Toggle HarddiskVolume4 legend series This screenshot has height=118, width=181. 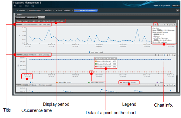[x=128, y=82]
